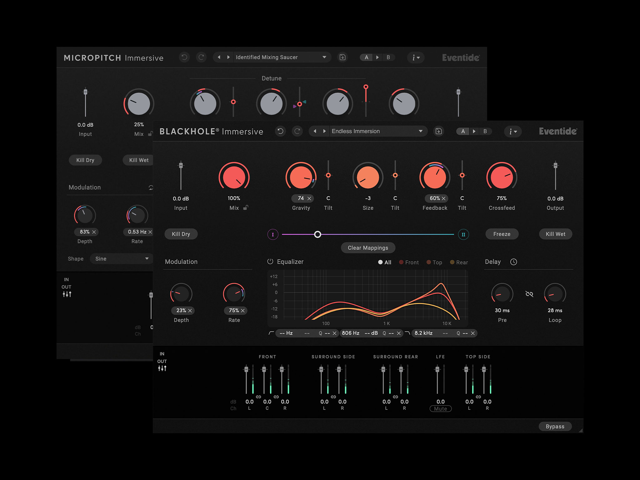Viewport: 640px width, 480px height.
Task: Toggle Kill Wet in MicroPitch Immersive
Action: click(x=138, y=160)
